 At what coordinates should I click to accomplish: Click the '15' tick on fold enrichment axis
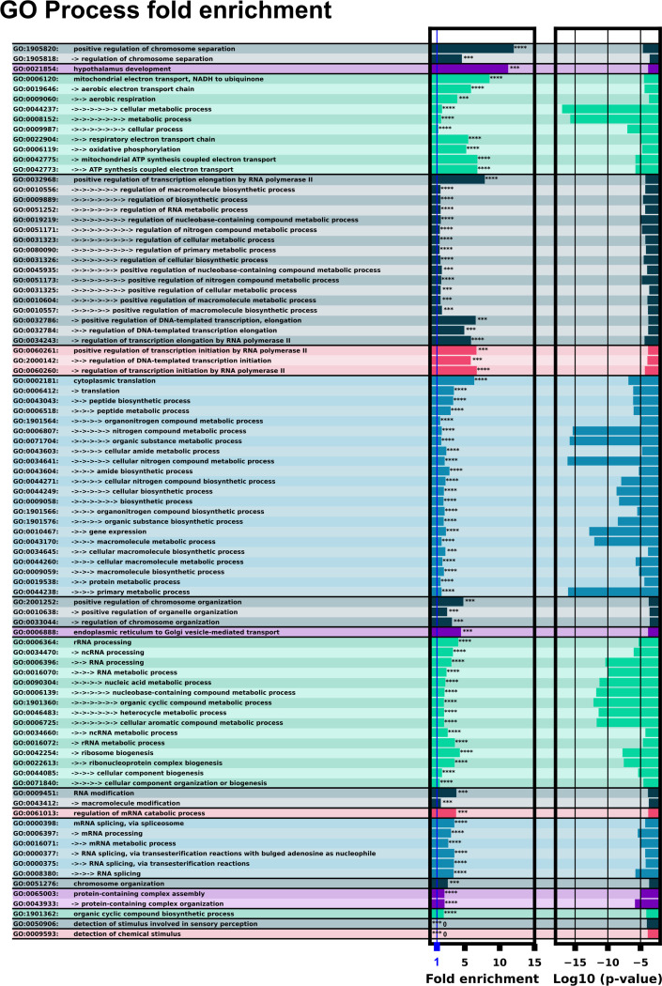[x=534, y=963]
